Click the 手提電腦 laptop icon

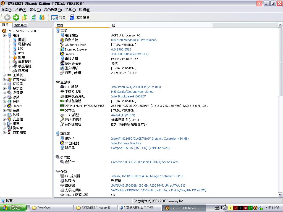(x=15, y=66)
